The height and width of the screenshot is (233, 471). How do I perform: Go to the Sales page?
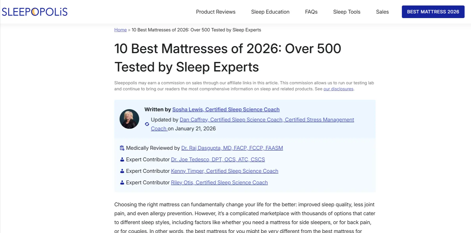(382, 12)
